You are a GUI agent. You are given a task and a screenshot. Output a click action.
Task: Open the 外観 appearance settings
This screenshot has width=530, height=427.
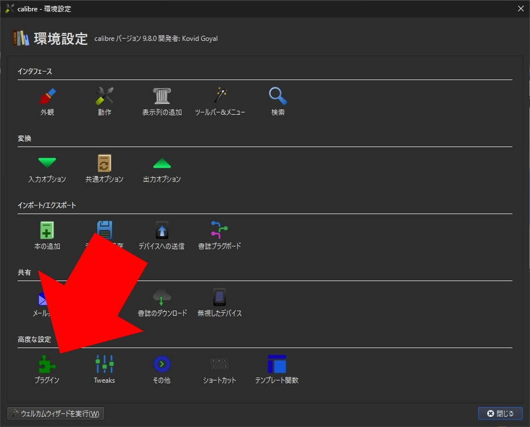click(x=47, y=102)
